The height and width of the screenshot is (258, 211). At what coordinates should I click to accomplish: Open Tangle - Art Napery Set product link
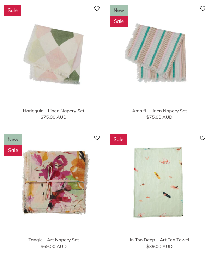click(x=54, y=240)
